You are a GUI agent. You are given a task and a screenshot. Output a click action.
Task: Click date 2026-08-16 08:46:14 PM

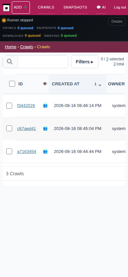tap(77, 106)
